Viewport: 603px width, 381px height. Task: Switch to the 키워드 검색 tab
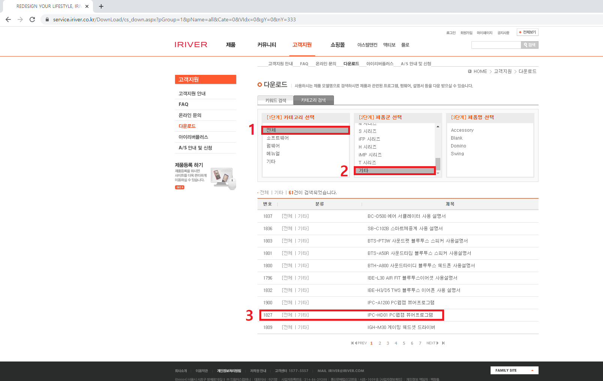pyautogui.click(x=275, y=100)
